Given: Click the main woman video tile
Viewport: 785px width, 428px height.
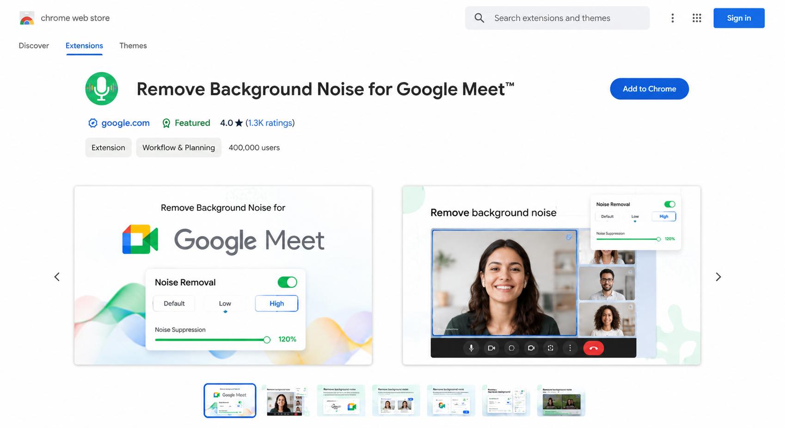Looking at the screenshot, I should click(504, 282).
